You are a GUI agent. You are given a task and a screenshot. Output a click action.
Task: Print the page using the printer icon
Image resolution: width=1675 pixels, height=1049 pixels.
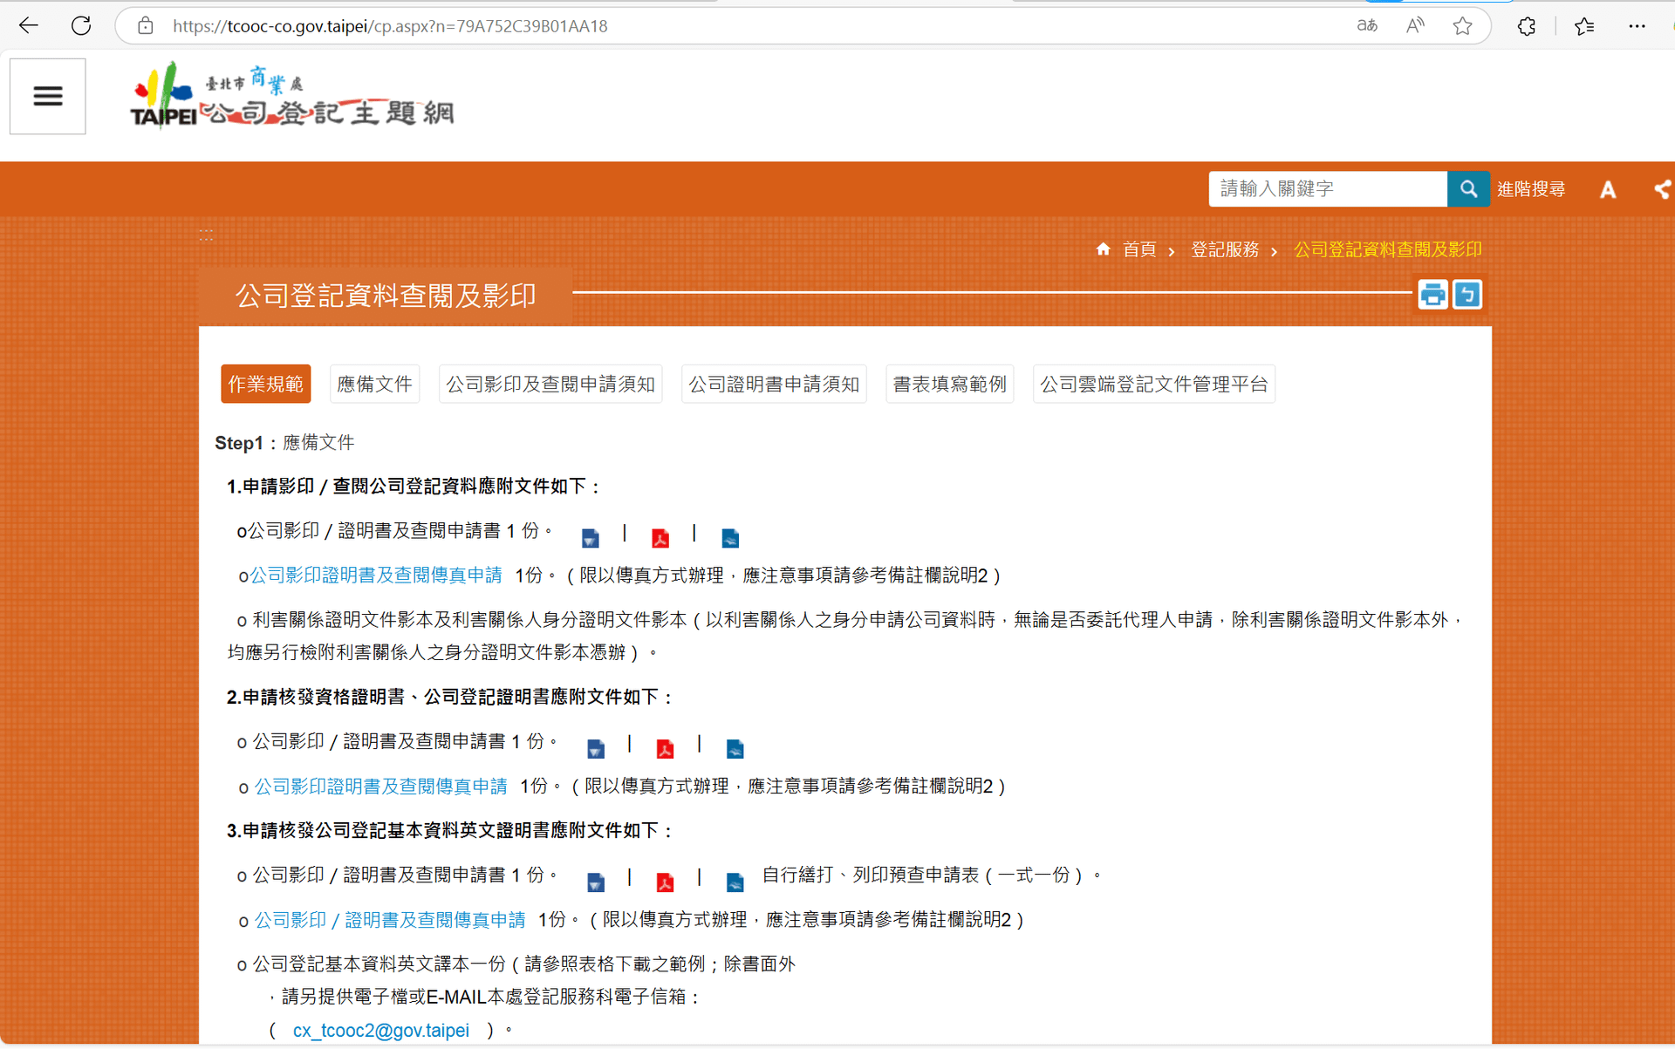(x=1432, y=295)
